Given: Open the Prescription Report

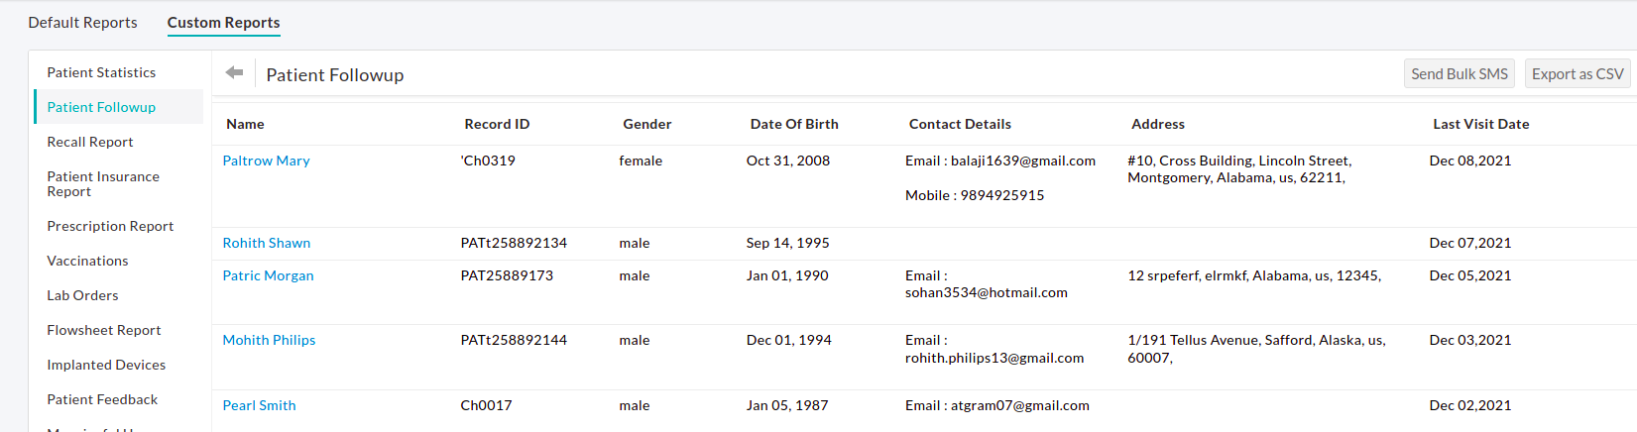Looking at the screenshot, I should 110,226.
